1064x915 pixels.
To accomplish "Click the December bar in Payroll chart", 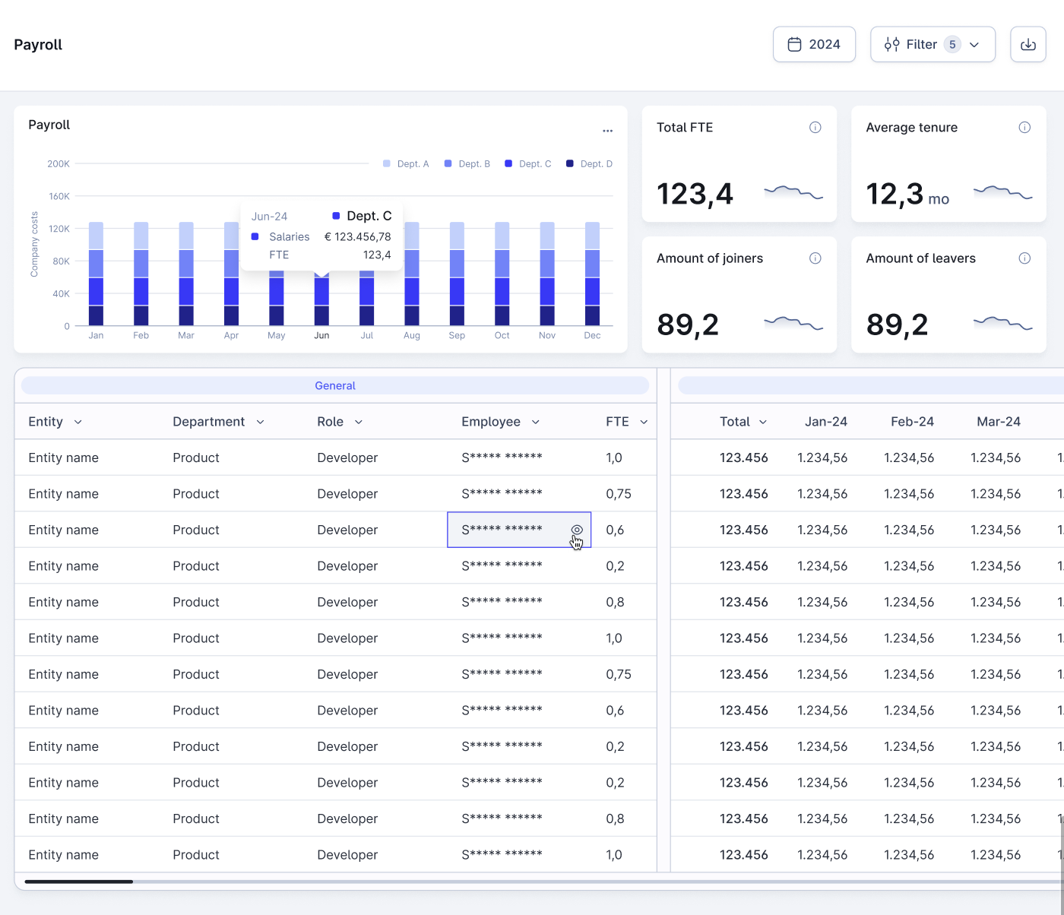I will (x=592, y=274).
